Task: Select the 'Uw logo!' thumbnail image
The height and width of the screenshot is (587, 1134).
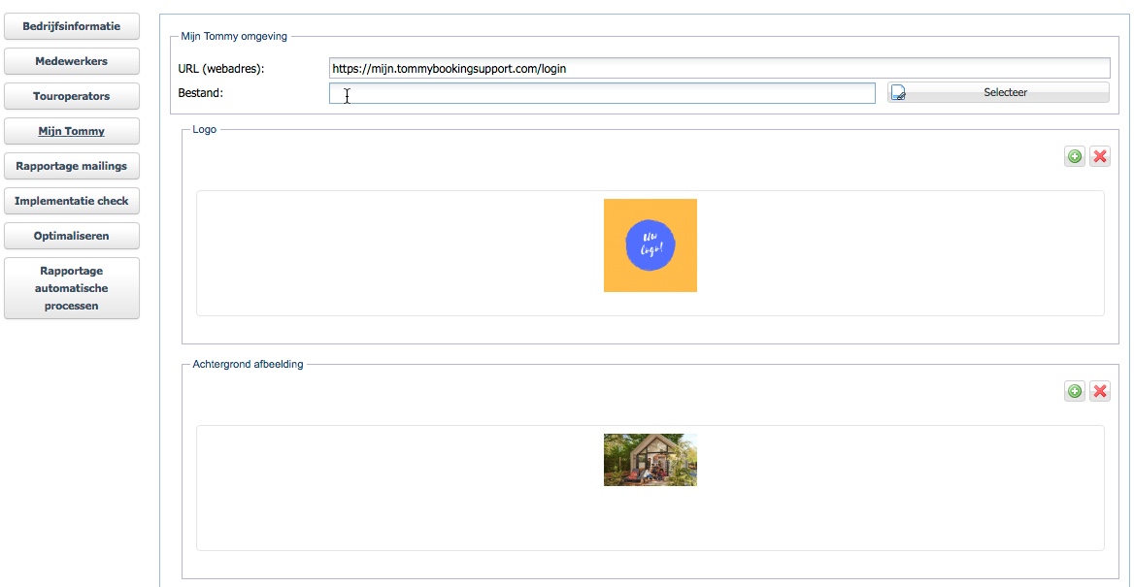Action: [650, 245]
